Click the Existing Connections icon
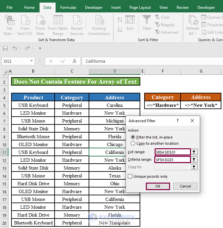Screen dimensions: 223x228 99,21
